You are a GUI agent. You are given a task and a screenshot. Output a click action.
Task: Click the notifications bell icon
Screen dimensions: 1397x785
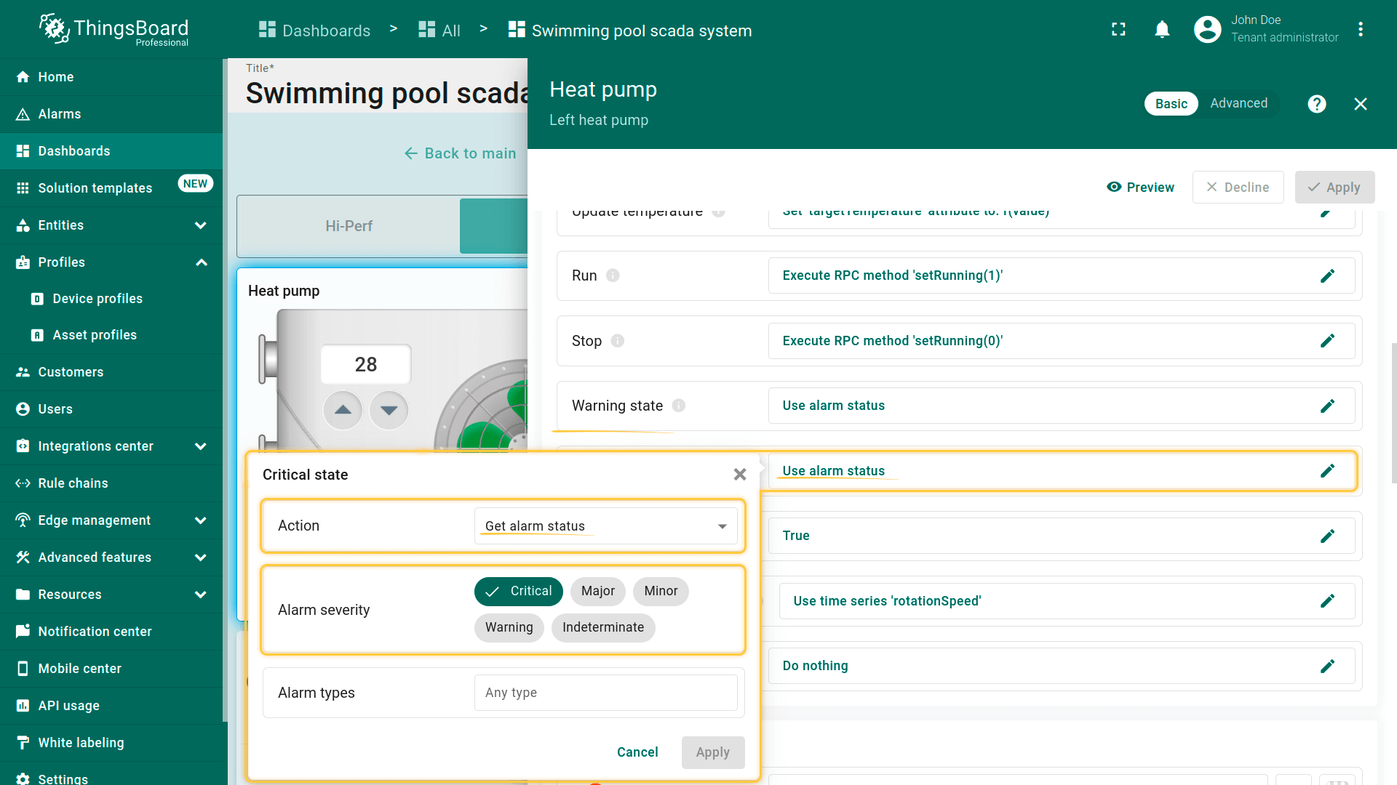[1162, 29]
